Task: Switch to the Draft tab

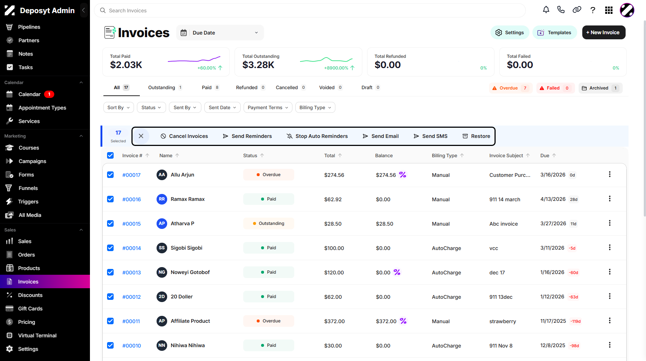Action: [x=371, y=87]
